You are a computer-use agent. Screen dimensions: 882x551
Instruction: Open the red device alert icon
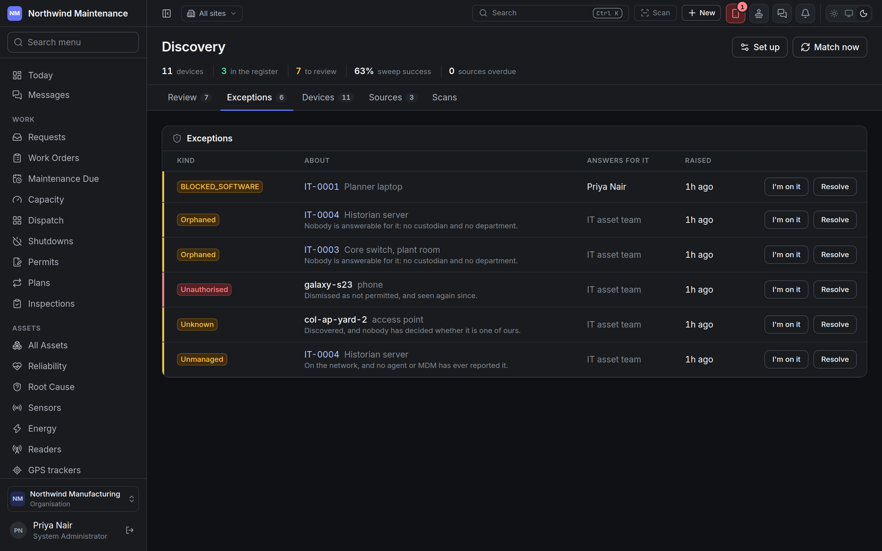pyautogui.click(x=736, y=13)
